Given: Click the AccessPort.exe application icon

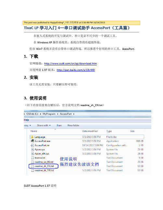Looking at the screenshot, I should pyautogui.click(x=32, y=141).
